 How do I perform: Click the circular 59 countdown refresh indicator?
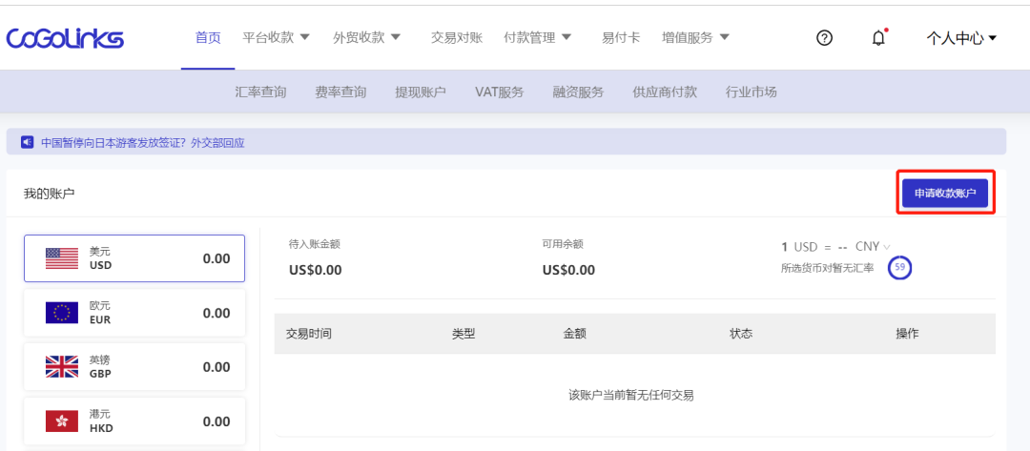coord(900,267)
